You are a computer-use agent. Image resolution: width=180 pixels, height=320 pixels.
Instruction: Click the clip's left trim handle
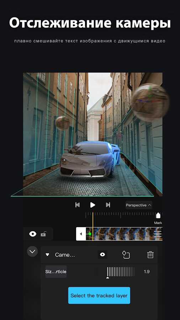[81, 234]
